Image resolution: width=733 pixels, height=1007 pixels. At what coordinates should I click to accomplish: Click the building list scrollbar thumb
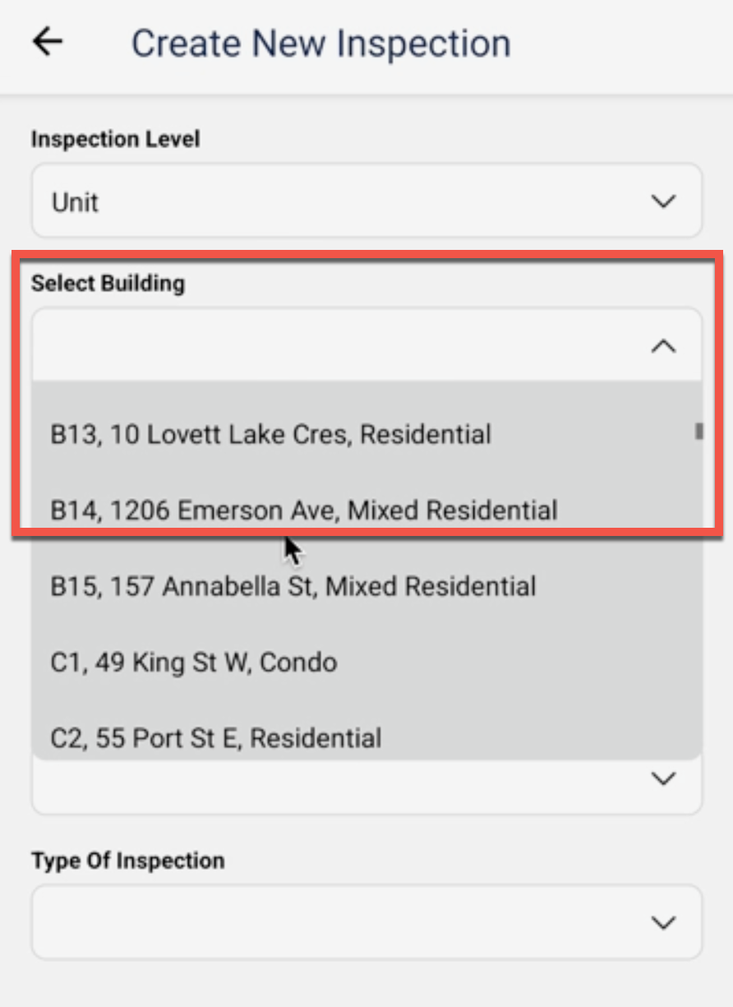coord(699,432)
